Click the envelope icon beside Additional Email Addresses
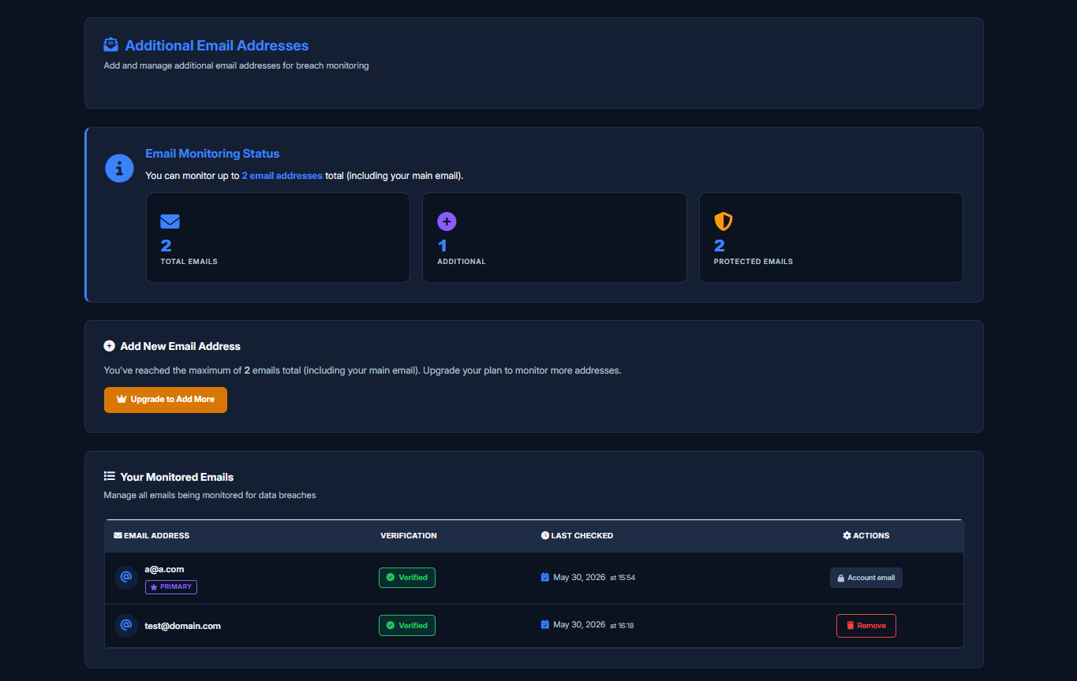This screenshot has width=1077, height=681. point(111,45)
